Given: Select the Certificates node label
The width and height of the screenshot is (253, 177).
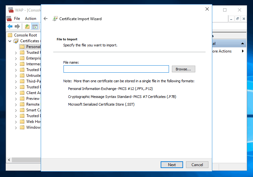Looking at the screenshot, I should (x=30, y=41).
